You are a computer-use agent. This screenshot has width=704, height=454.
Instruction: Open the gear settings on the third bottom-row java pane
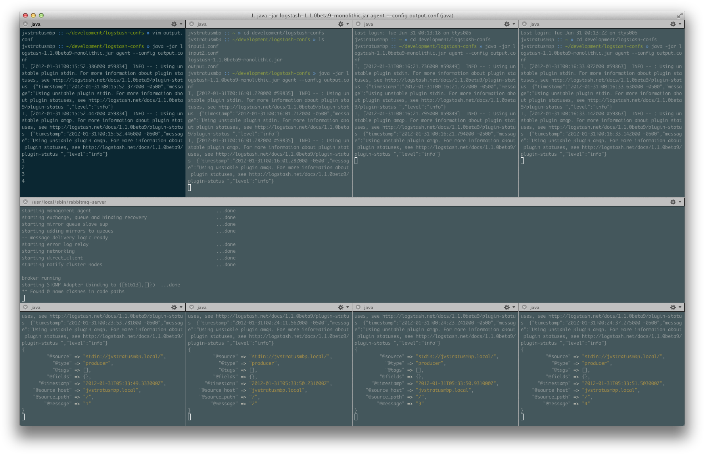(506, 307)
